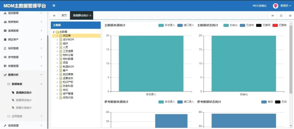
Task: Toggle 接口录入 legend in 主数据来源统计
Action: tap(186, 25)
